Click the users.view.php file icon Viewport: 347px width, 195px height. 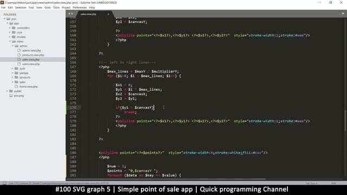click(x=19, y=64)
